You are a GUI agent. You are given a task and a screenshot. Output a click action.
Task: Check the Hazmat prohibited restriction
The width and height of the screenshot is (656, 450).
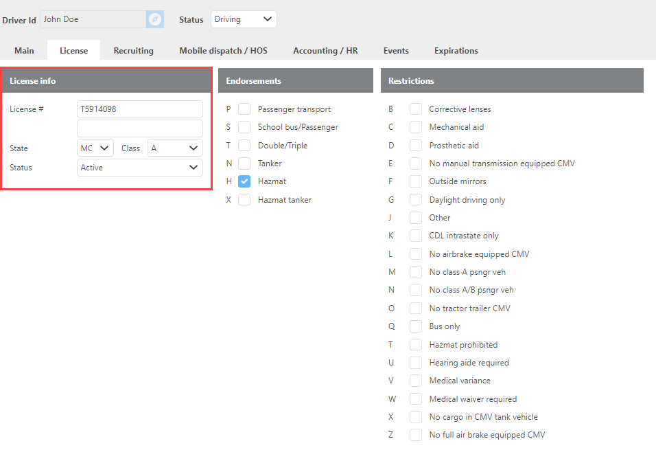416,345
